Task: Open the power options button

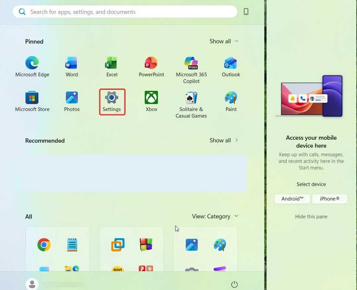Action: [234, 284]
